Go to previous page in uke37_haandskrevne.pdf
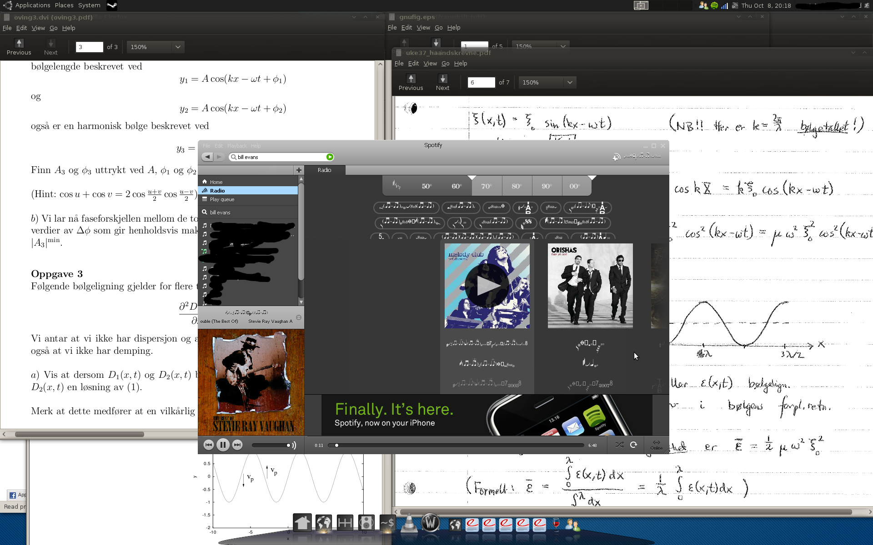This screenshot has width=873, height=545. click(411, 82)
